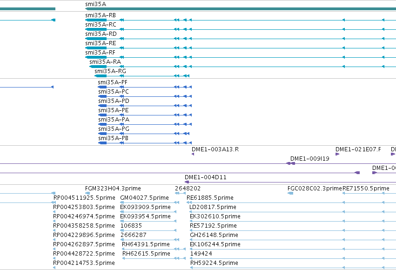Click the FGC028C02.3prime arrow glyph
Viewport: 396px width, 270px height.
[x=290, y=193]
